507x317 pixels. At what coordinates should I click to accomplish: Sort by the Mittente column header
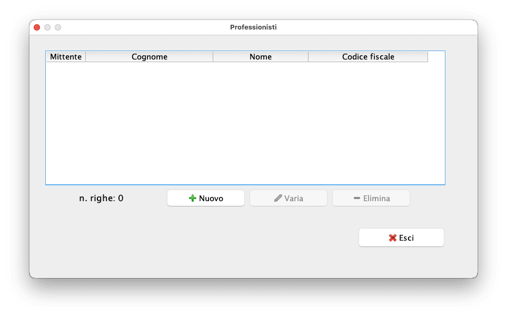coord(66,57)
